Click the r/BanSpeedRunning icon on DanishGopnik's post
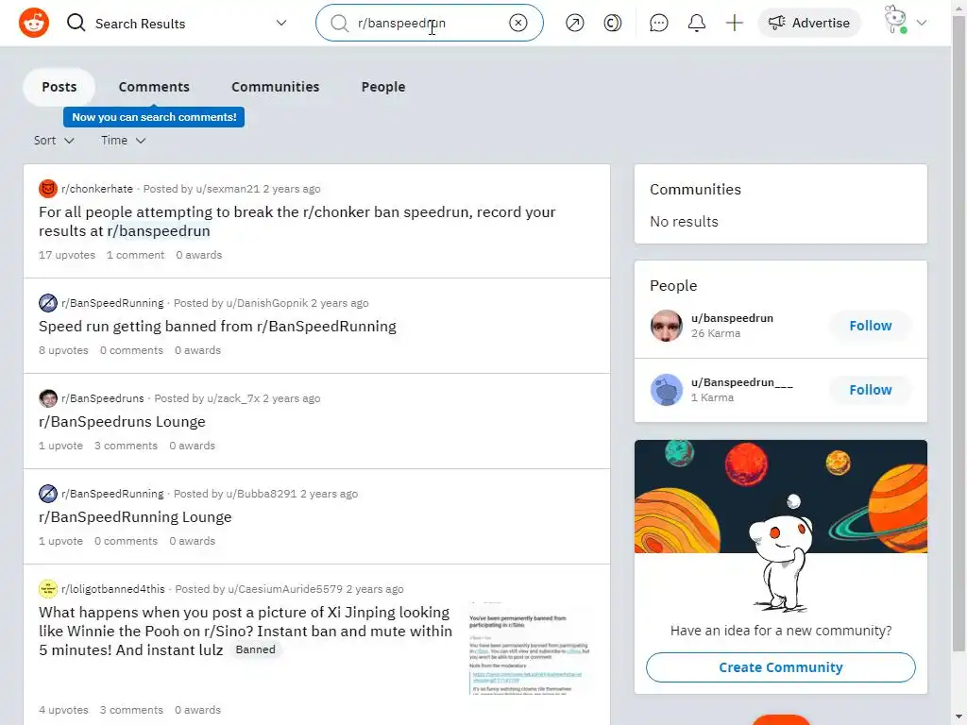Viewport: 967px width, 725px height. (x=48, y=303)
